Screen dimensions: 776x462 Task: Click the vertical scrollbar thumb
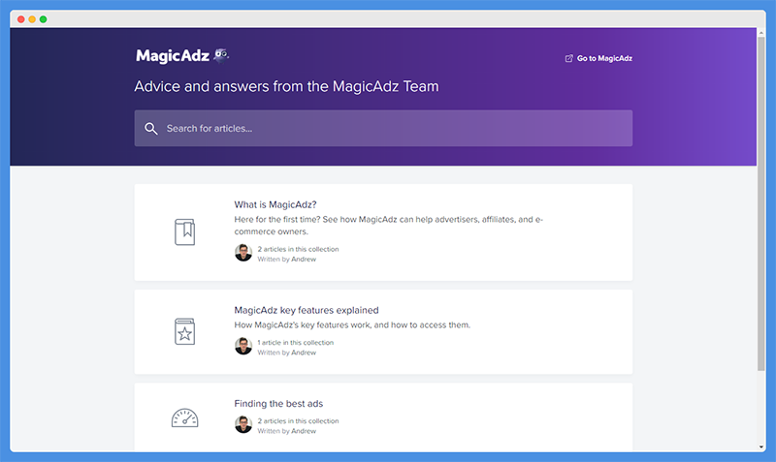pos(761,203)
